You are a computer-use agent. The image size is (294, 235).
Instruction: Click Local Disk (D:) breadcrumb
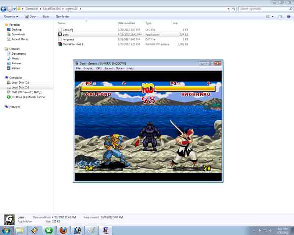coord(52,9)
